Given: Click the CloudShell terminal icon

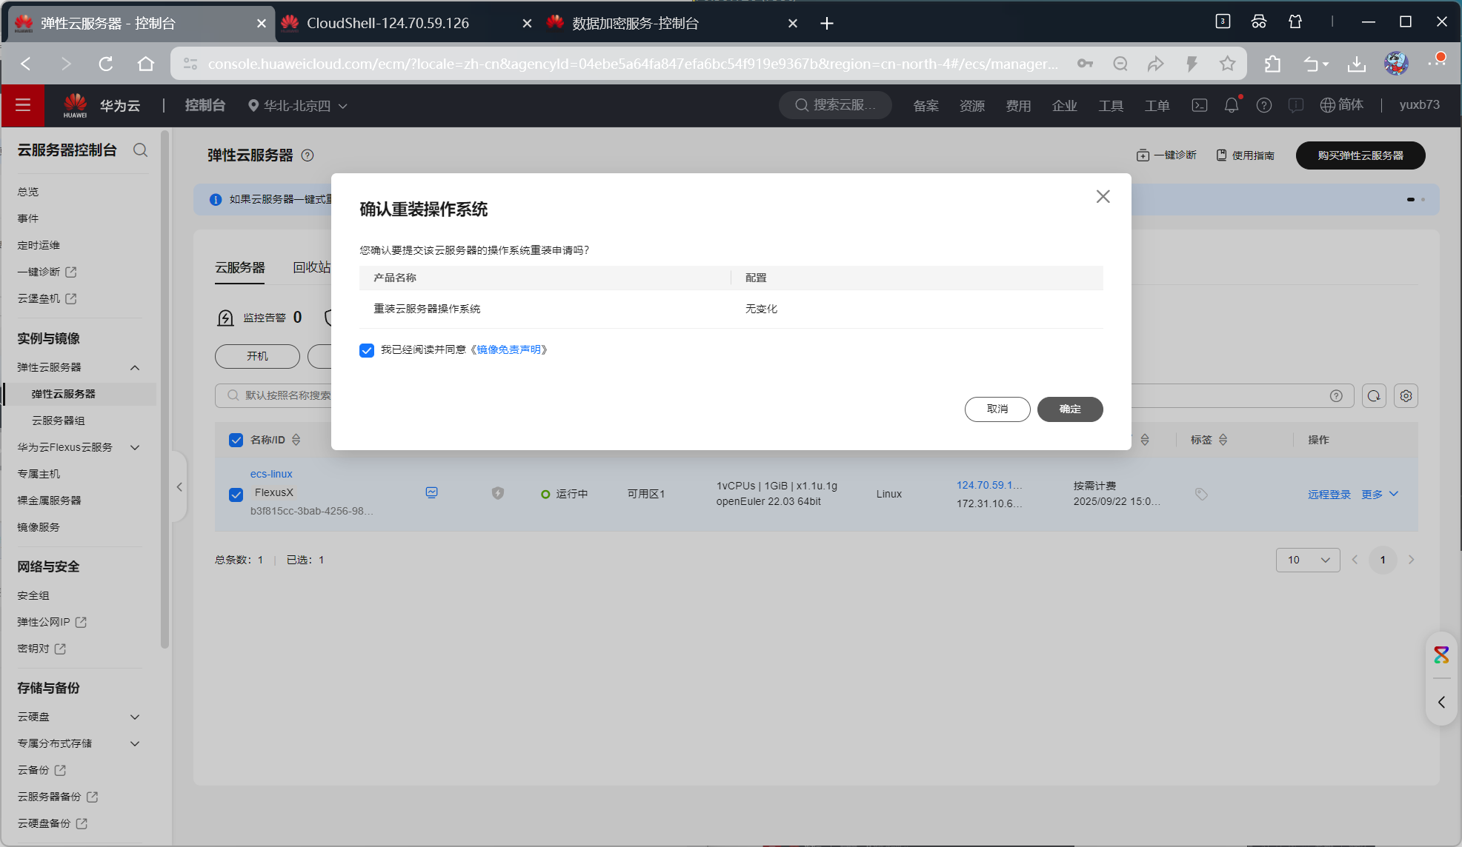Looking at the screenshot, I should tap(1199, 105).
